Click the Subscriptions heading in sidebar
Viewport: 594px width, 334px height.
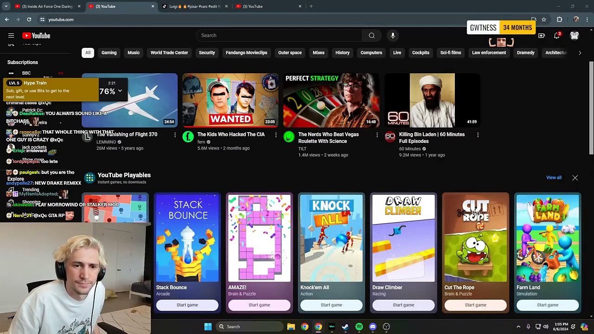coord(23,62)
